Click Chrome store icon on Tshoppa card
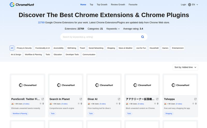207x128 pixels. point(165,104)
